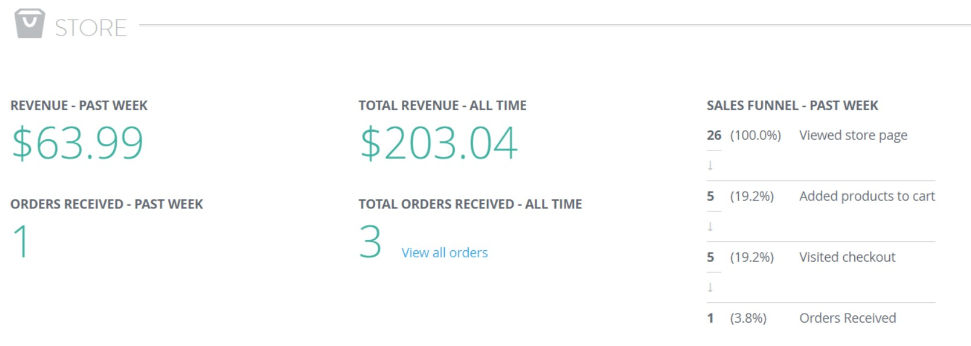Click the 26 viewed store page count
Viewport: 971px width, 346px height.
tap(714, 135)
